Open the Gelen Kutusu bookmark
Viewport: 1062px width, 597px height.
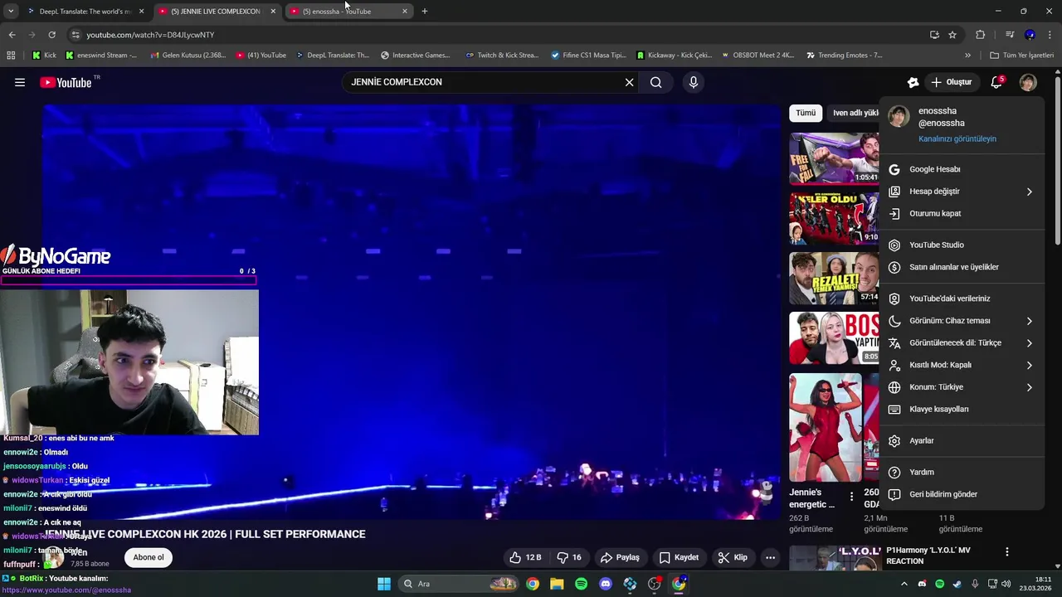(188, 56)
